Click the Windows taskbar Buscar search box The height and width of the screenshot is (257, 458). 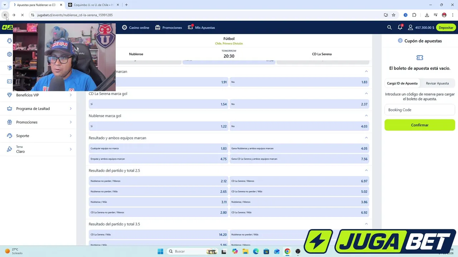point(193,251)
